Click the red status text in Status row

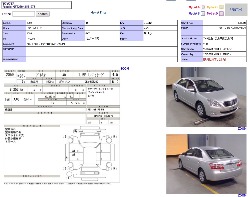click(x=214, y=60)
